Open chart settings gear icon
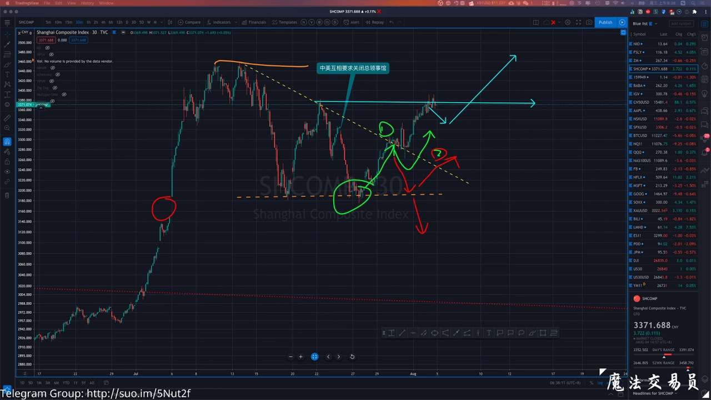This screenshot has width=711, height=400. click(568, 22)
